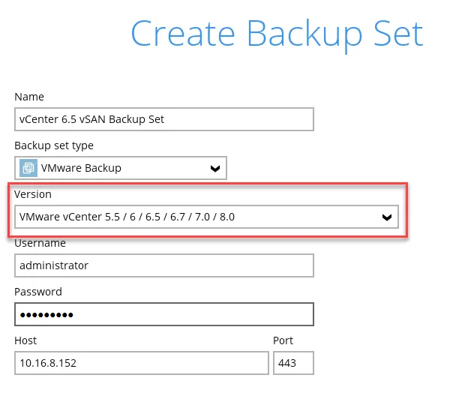This screenshot has width=474, height=402.
Task: Click the Version label
Action: click(33, 194)
